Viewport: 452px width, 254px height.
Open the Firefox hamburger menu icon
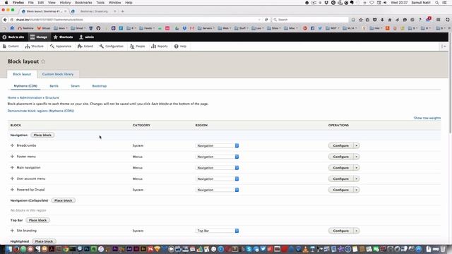pyautogui.click(x=438, y=20)
